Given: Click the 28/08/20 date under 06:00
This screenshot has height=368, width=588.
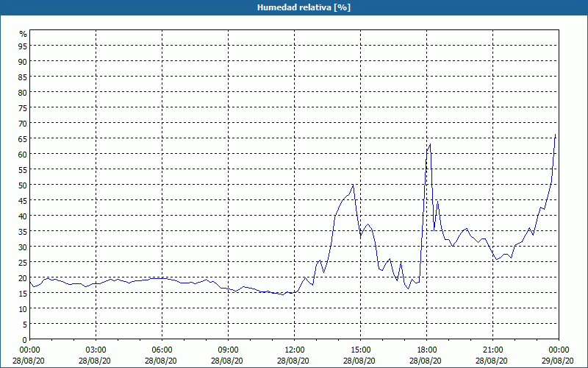Looking at the screenshot, I should (x=161, y=361).
